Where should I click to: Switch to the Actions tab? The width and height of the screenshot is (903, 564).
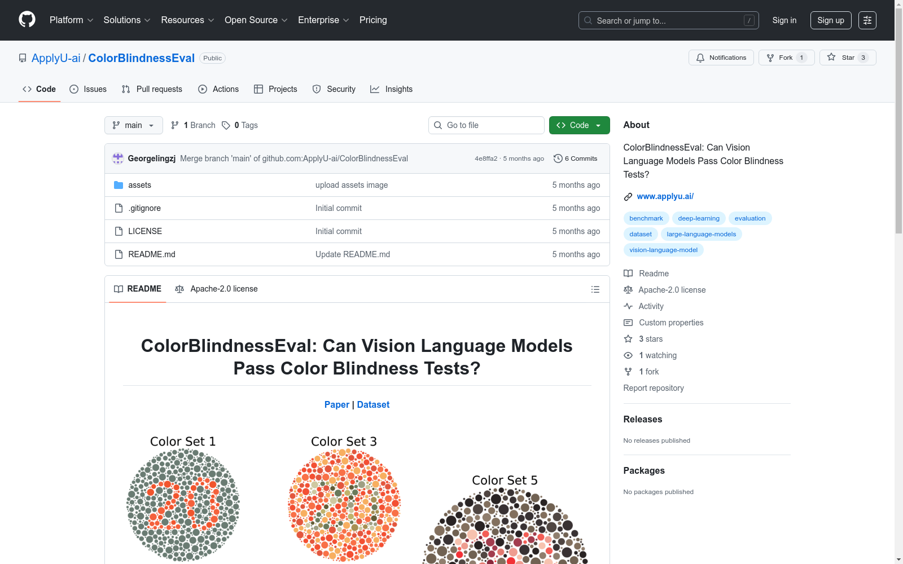tap(218, 89)
